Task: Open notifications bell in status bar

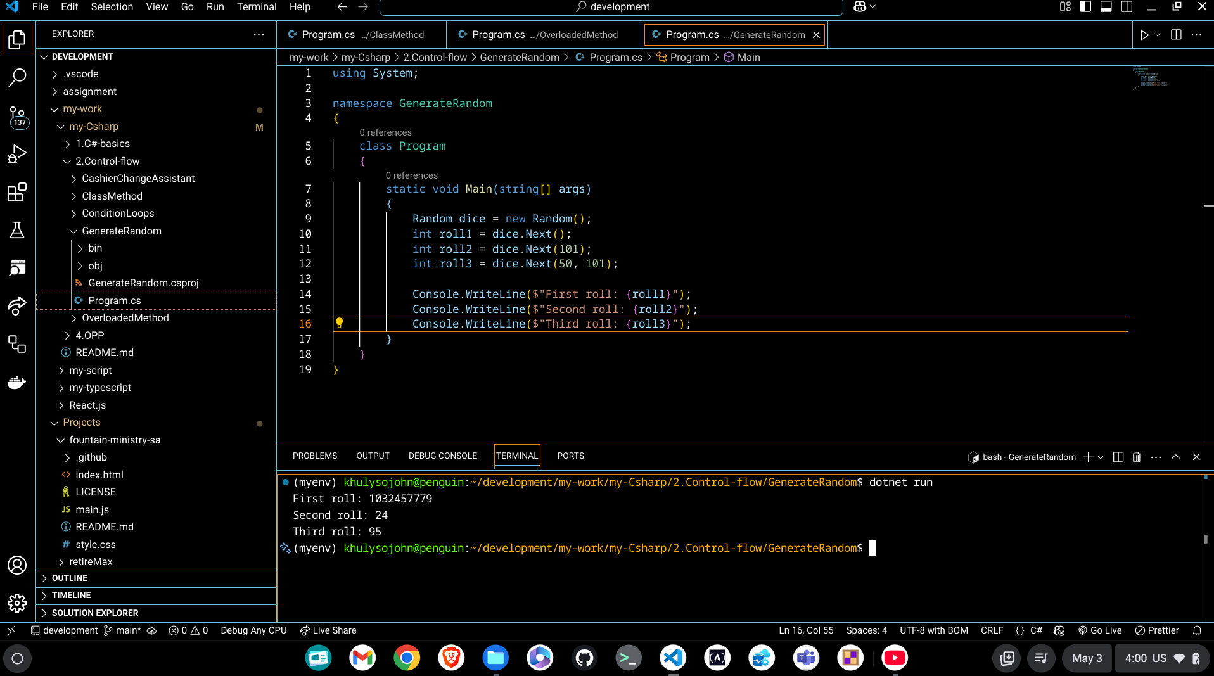Action: (x=1197, y=630)
